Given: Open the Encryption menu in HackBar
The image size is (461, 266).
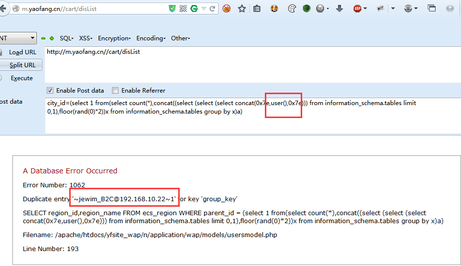Looking at the screenshot, I should [114, 38].
